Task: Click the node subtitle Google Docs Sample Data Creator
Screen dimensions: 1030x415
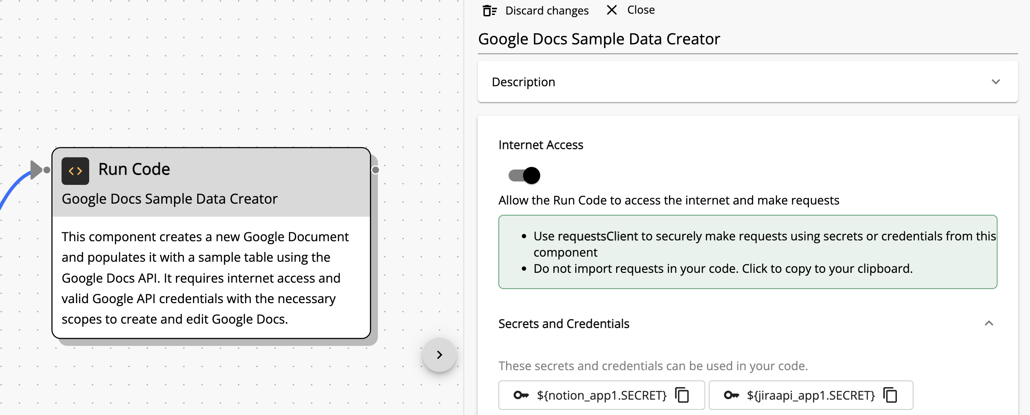Action: [169, 199]
